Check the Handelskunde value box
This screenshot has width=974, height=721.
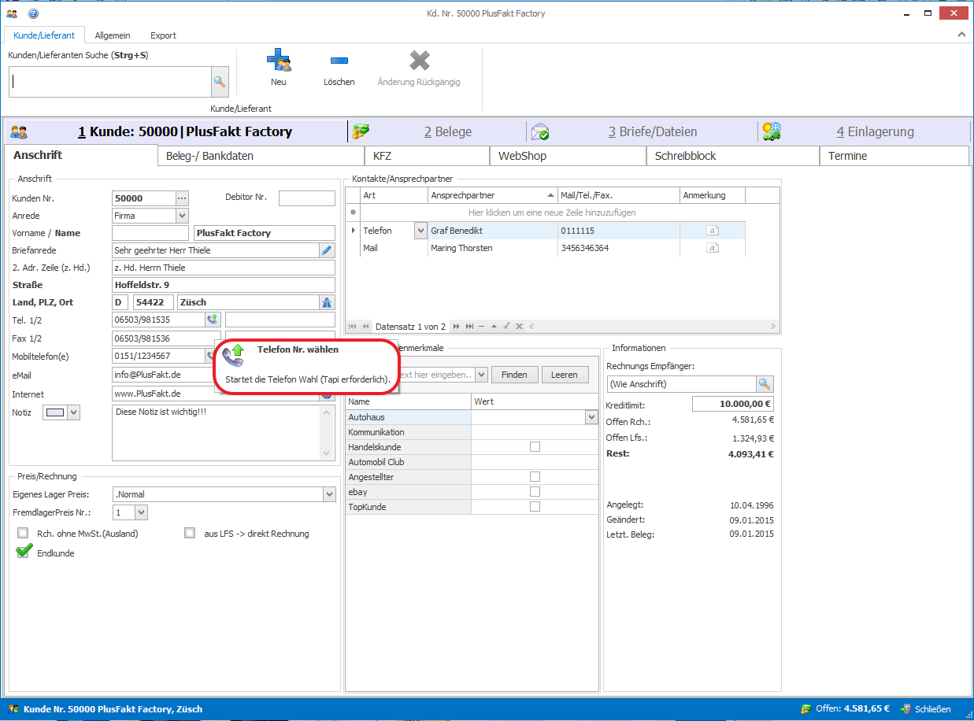click(x=535, y=447)
